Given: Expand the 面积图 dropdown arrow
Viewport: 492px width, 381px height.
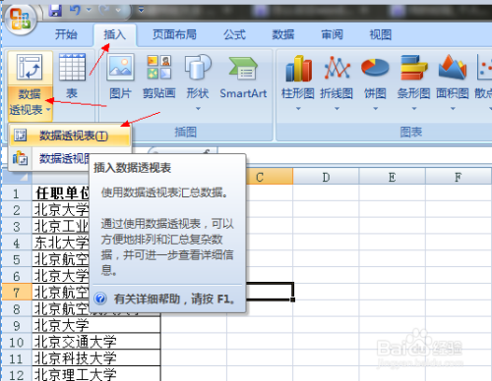Looking at the screenshot, I should click(453, 109).
